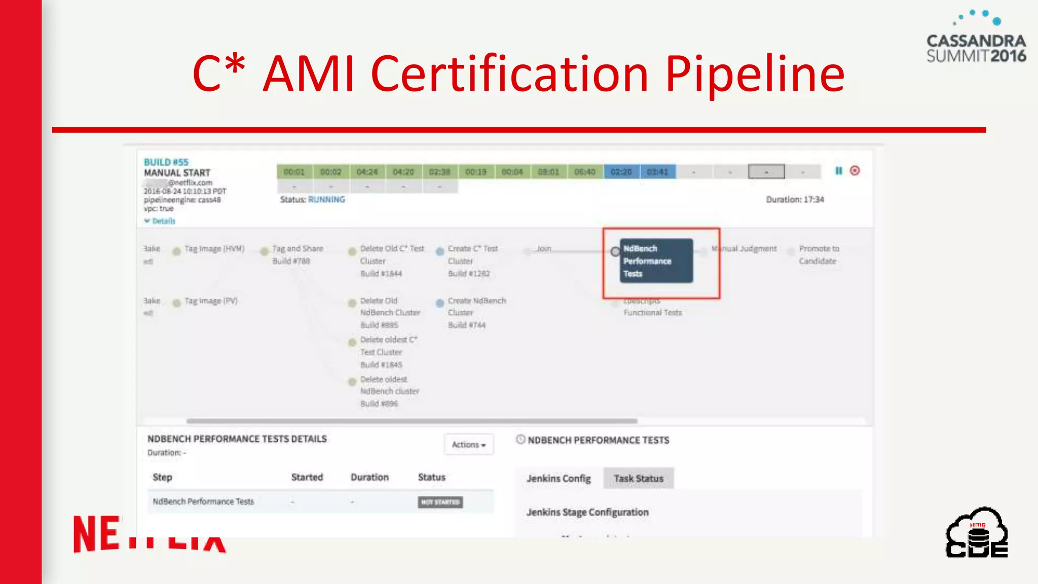
Task: Select the Manual Judgment stage
Action: (744, 249)
